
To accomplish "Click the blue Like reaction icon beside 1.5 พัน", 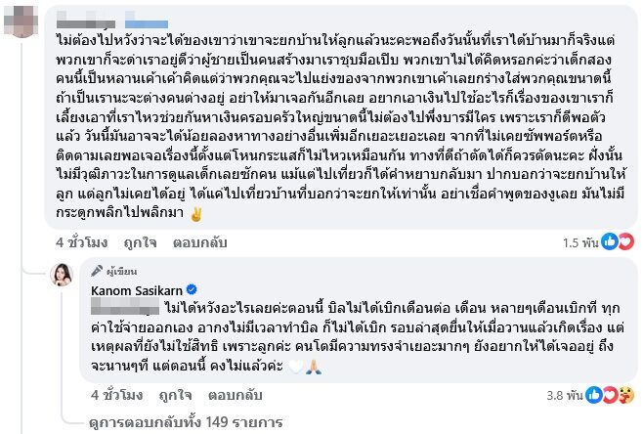I will [606, 239].
